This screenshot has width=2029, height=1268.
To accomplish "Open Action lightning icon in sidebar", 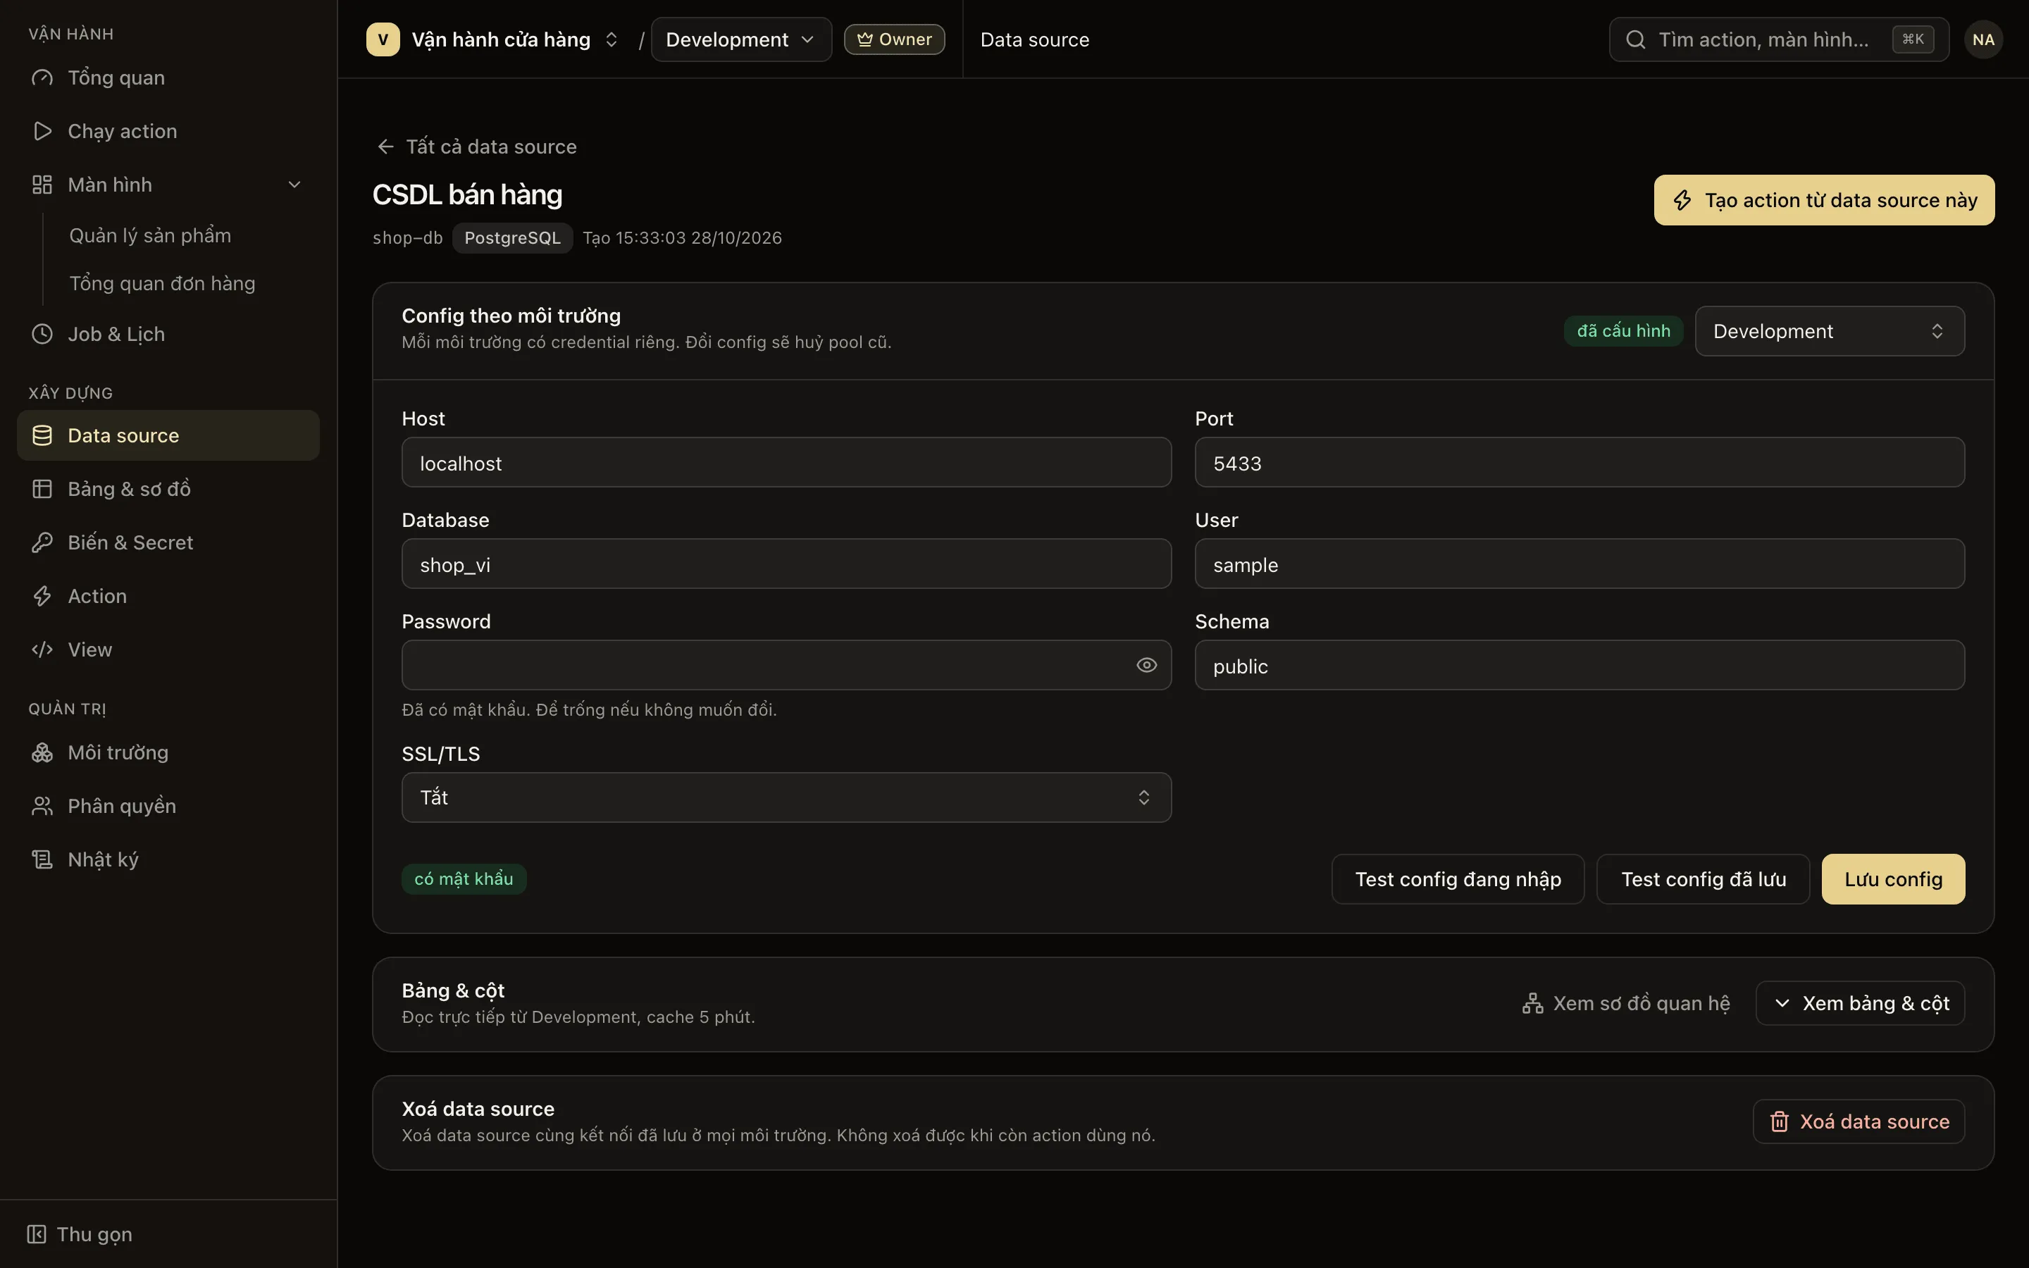I will 42,596.
